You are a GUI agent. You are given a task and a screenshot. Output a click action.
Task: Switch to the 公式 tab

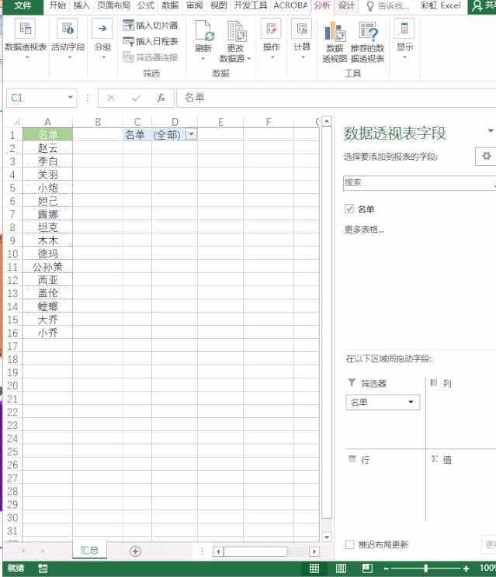click(146, 6)
